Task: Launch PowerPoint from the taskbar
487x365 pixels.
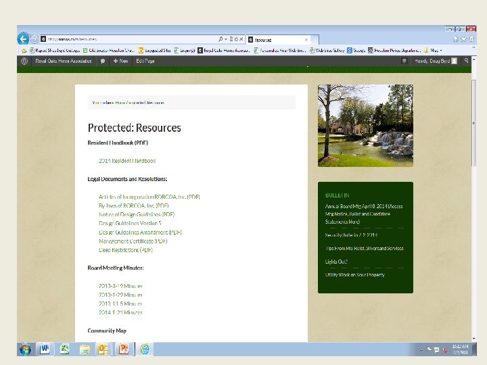Action: (x=124, y=349)
